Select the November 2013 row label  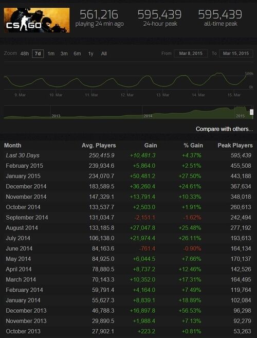click(26, 321)
